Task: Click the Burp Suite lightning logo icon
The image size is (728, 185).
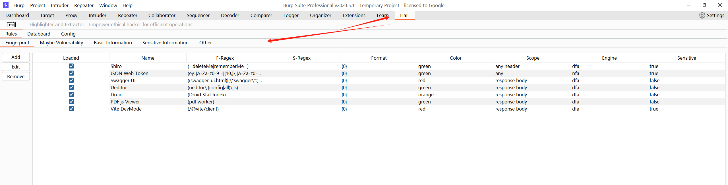Action: pos(6,5)
